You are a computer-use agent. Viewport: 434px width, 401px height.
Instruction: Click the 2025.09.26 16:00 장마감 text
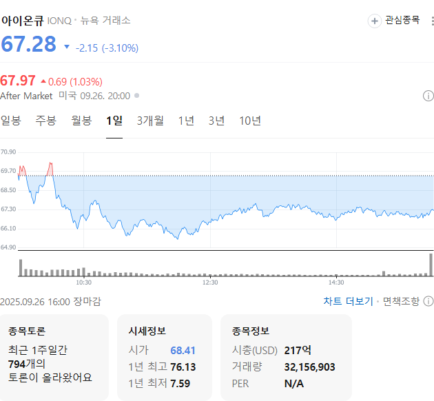(x=51, y=302)
